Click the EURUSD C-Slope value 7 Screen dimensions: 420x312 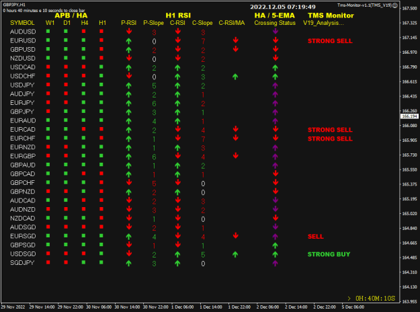coord(203,42)
